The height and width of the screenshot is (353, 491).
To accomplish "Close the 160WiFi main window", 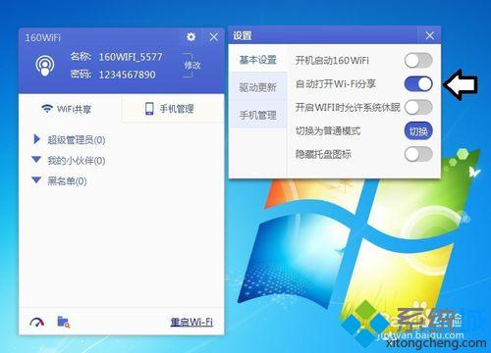I will 214,37.
